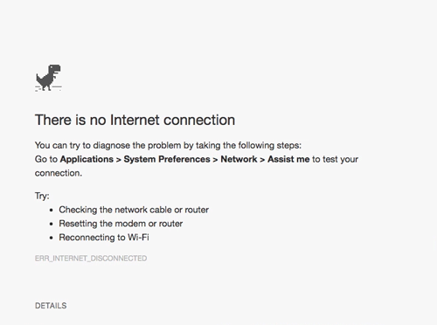Image resolution: width=437 pixels, height=325 pixels.
Task: Open the DETAILS link
Action: point(51,306)
